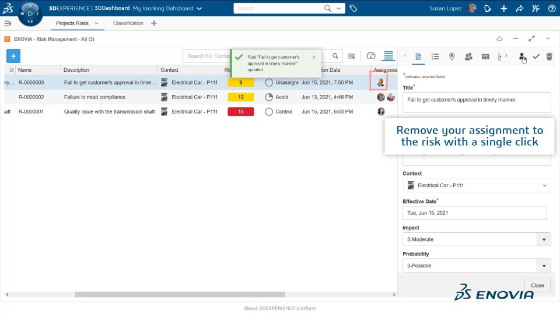Viewport: 560px width, 315px height.
Task: Open the help question mark
Action: click(x=552, y=8)
